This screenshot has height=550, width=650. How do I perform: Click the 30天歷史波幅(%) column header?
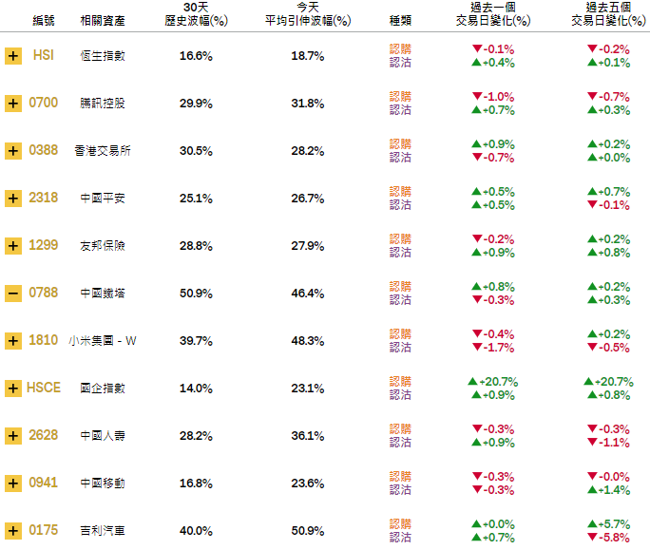pos(196,14)
